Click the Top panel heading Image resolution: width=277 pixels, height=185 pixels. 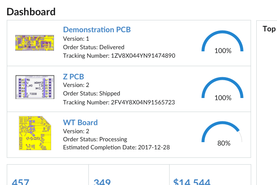269,29
